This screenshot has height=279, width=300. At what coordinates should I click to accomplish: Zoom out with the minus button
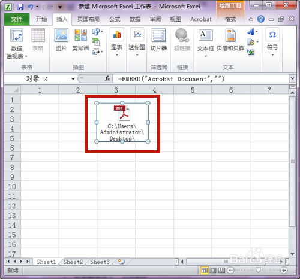pyautogui.click(x=230, y=271)
